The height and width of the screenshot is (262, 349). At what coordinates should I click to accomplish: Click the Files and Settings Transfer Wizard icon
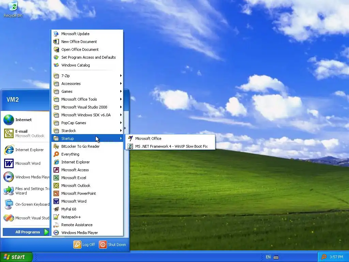pyautogui.click(x=9, y=191)
